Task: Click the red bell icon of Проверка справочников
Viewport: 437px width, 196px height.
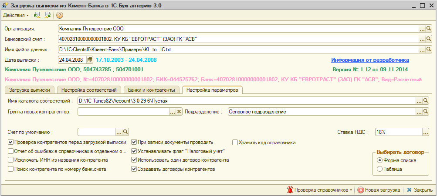Action: [x=290, y=190]
